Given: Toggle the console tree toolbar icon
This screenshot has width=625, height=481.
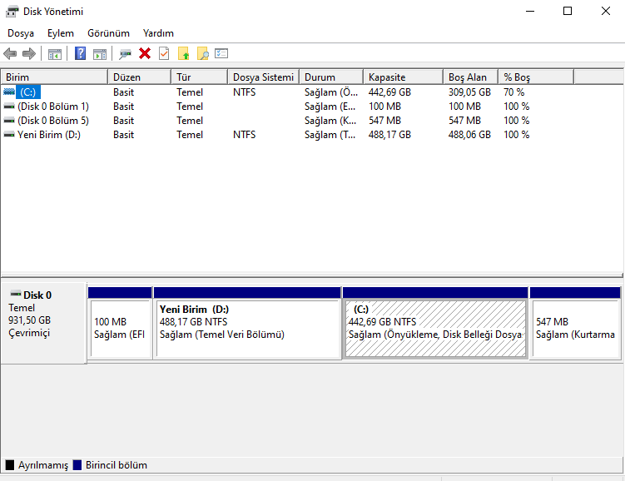Looking at the screenshot, I should [55, 54].
